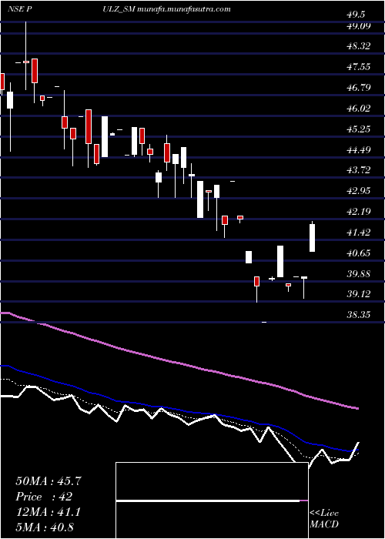Click the 39.88 price level label
Screen dimensions: 385x539
point(358,274)
